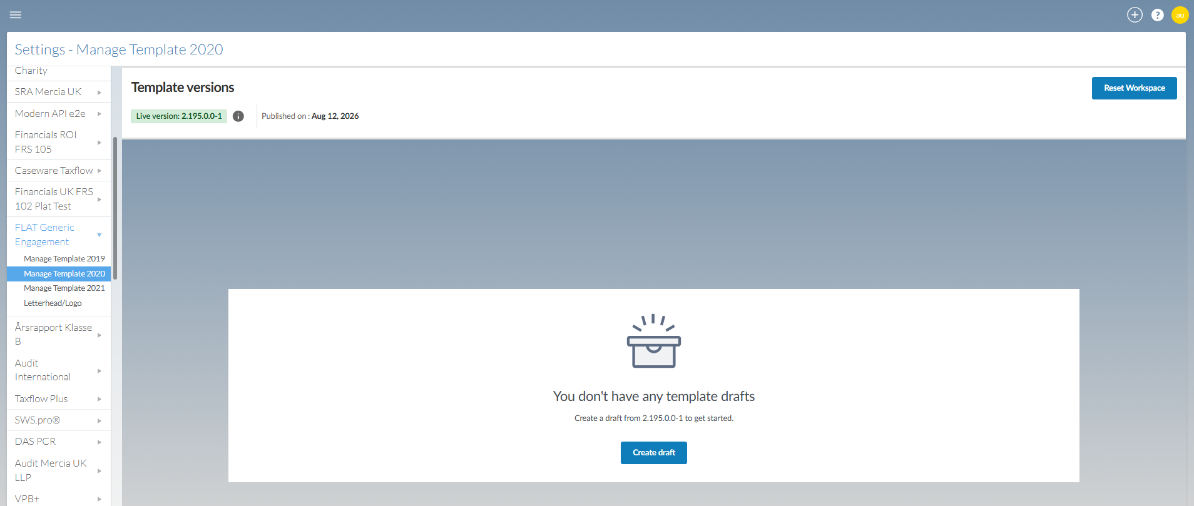Click the Create draft button

[654, 453]
